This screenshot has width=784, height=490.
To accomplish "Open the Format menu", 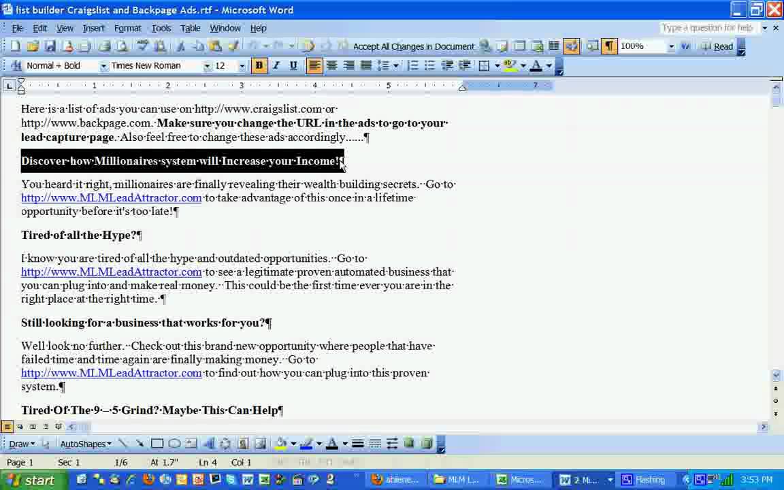I will pyautogui.click(x=127, y=28).
